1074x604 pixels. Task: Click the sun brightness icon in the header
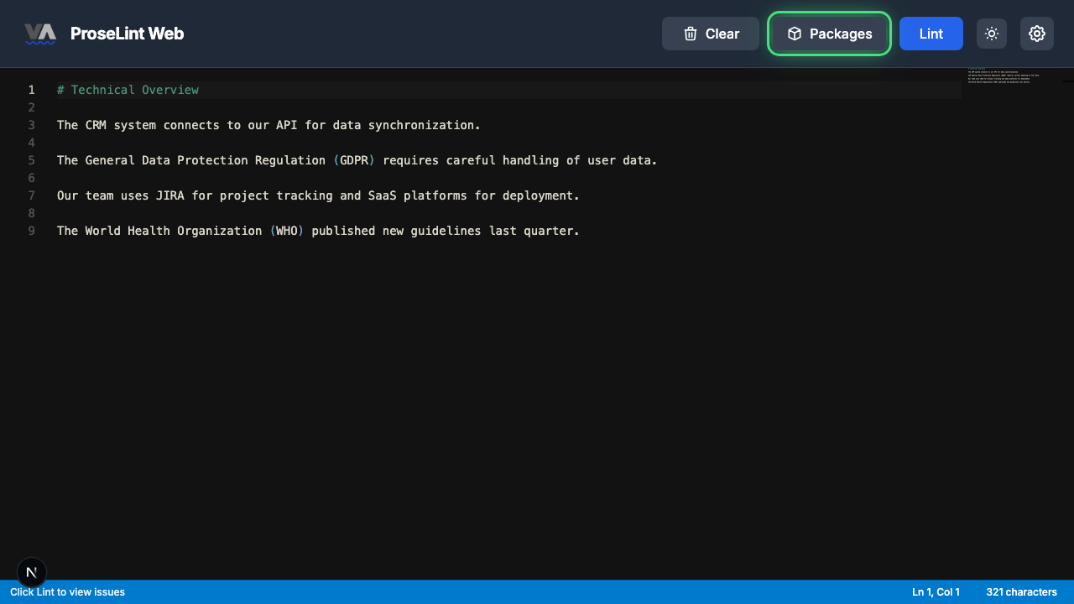click(992, 34)
